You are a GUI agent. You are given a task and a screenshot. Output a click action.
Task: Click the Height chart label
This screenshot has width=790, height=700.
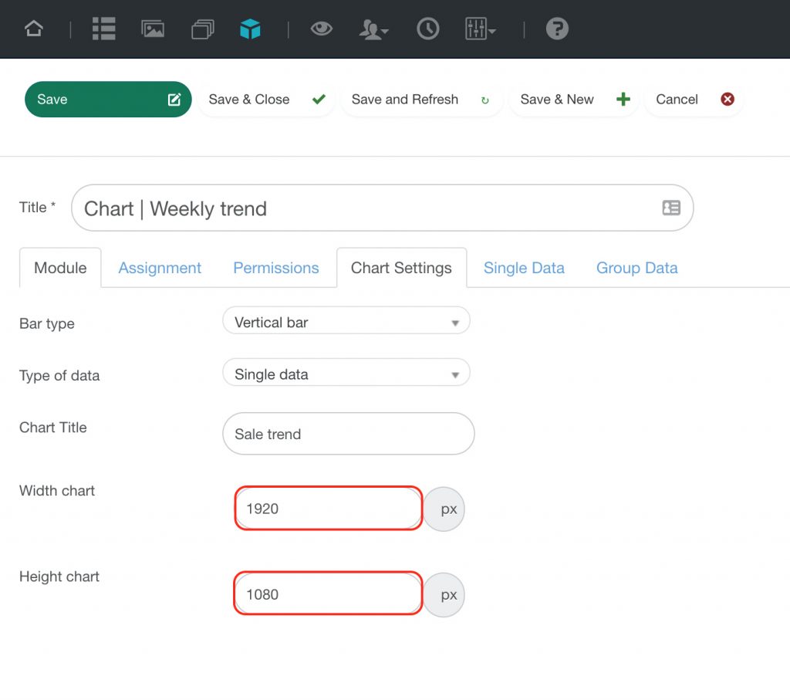(59, 577)
